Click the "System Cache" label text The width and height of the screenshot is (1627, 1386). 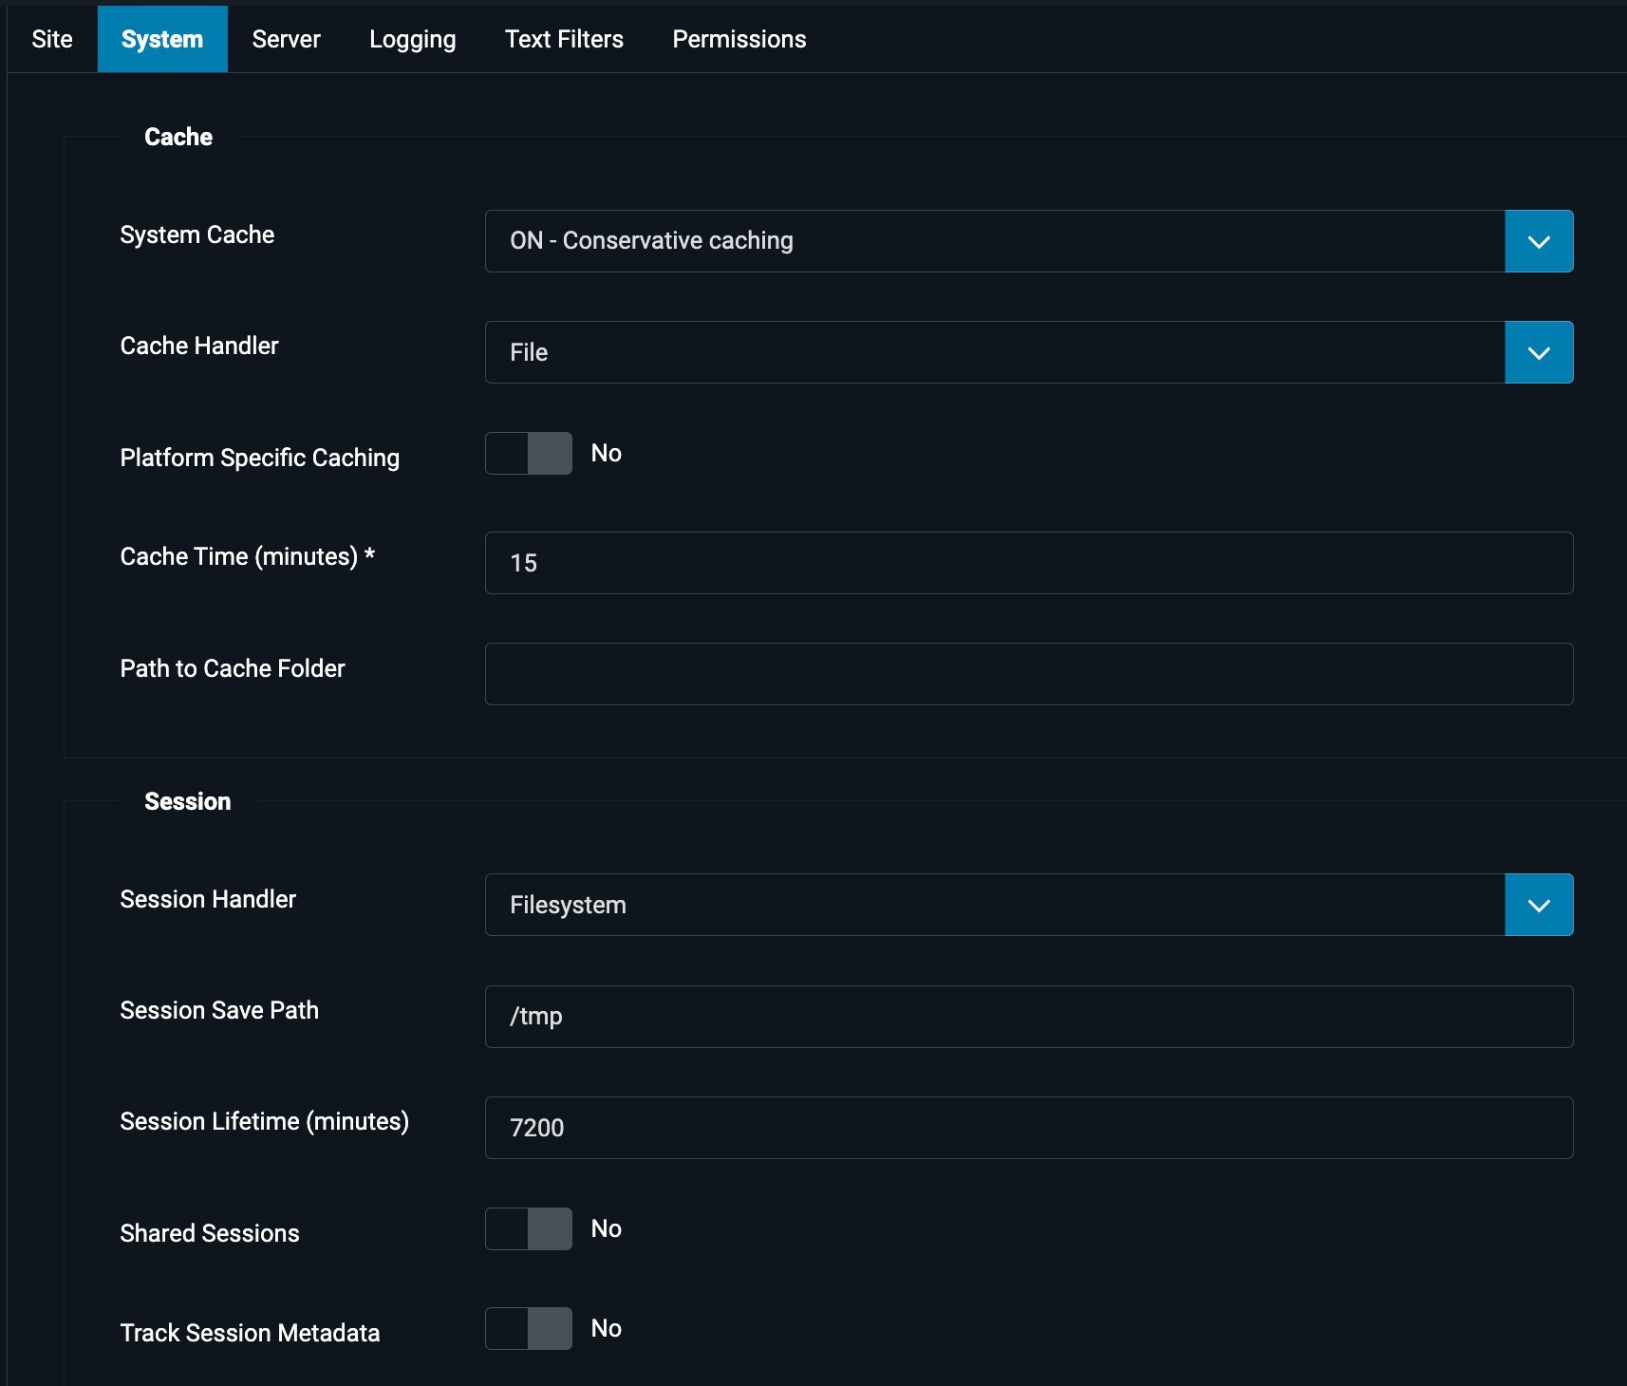click(x=196, y=234)
